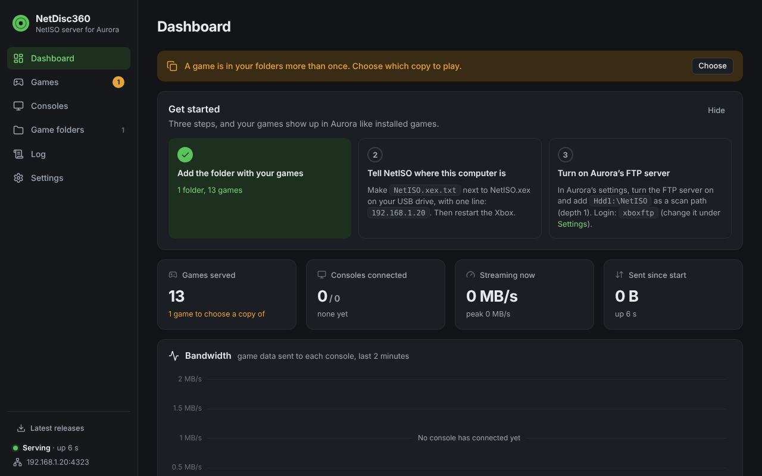Image resolution: width=762 pixels, height=476 pixels.
Task: Click the "peak 0 MB/s" text
Action: coord(488,314)
